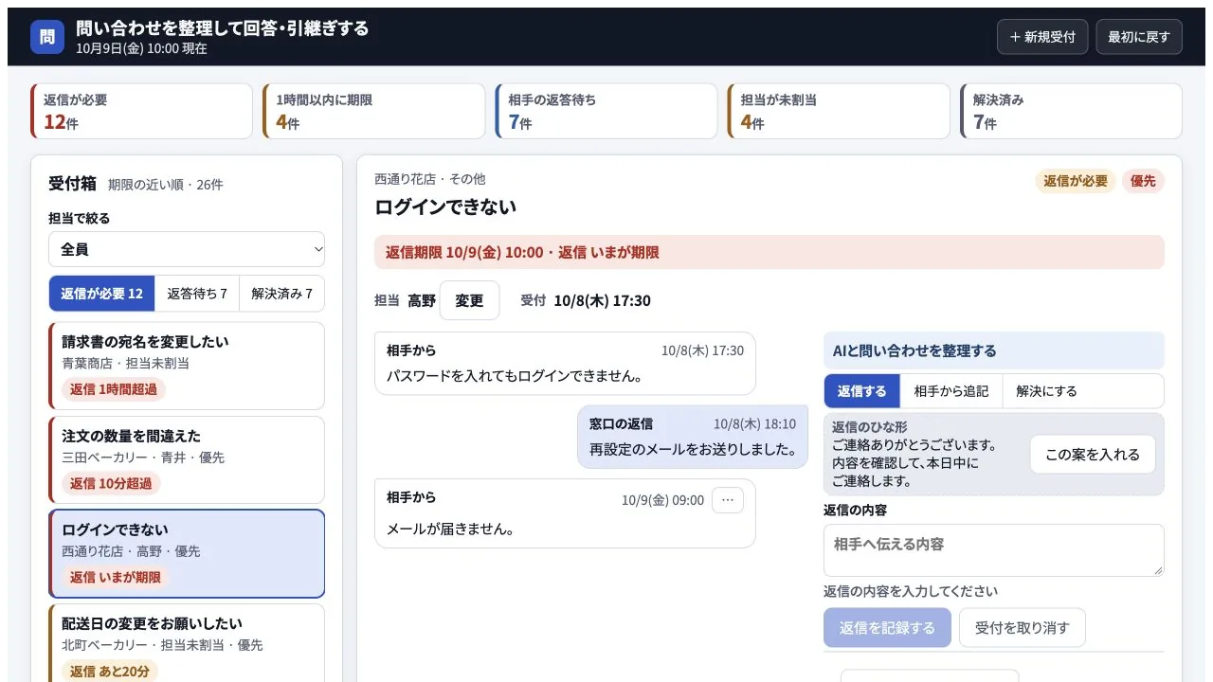
Task: Click the 返信が必要 tag in ticket header
Action: (1076, 181)
